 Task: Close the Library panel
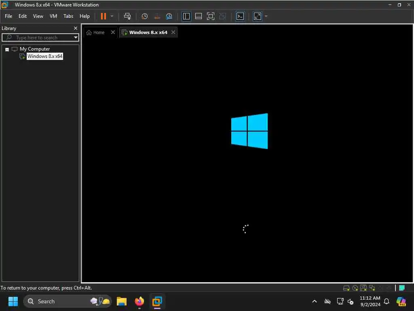76,28
